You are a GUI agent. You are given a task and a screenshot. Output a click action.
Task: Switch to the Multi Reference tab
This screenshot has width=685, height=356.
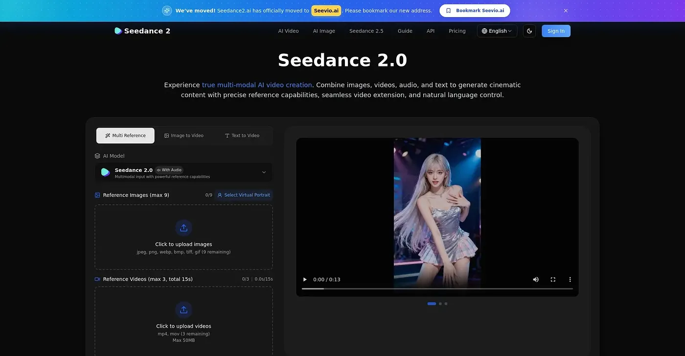(x=125, y=136)
